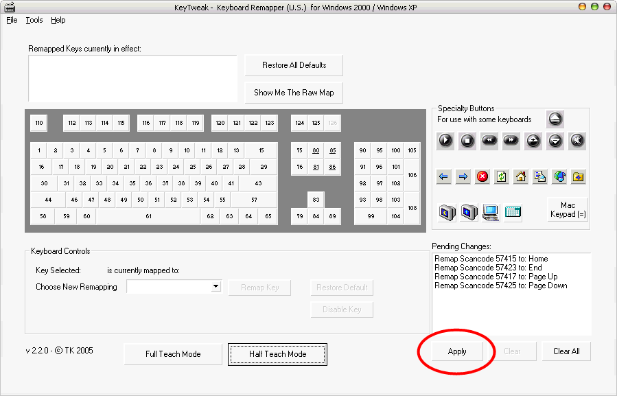
Task: Open the Help menu
Action: pyautogui.click(x=58, y=20)
